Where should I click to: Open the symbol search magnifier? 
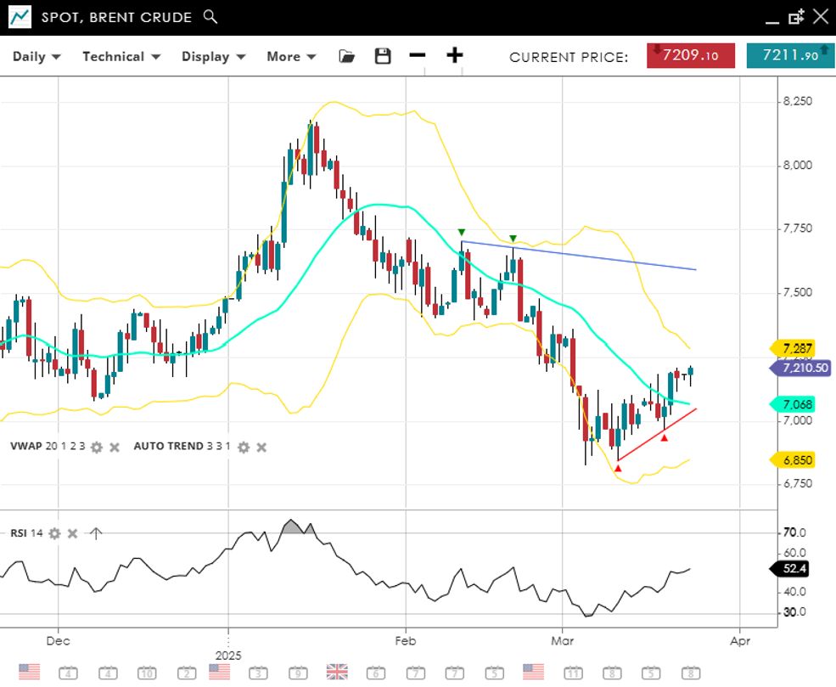point(211,17)
